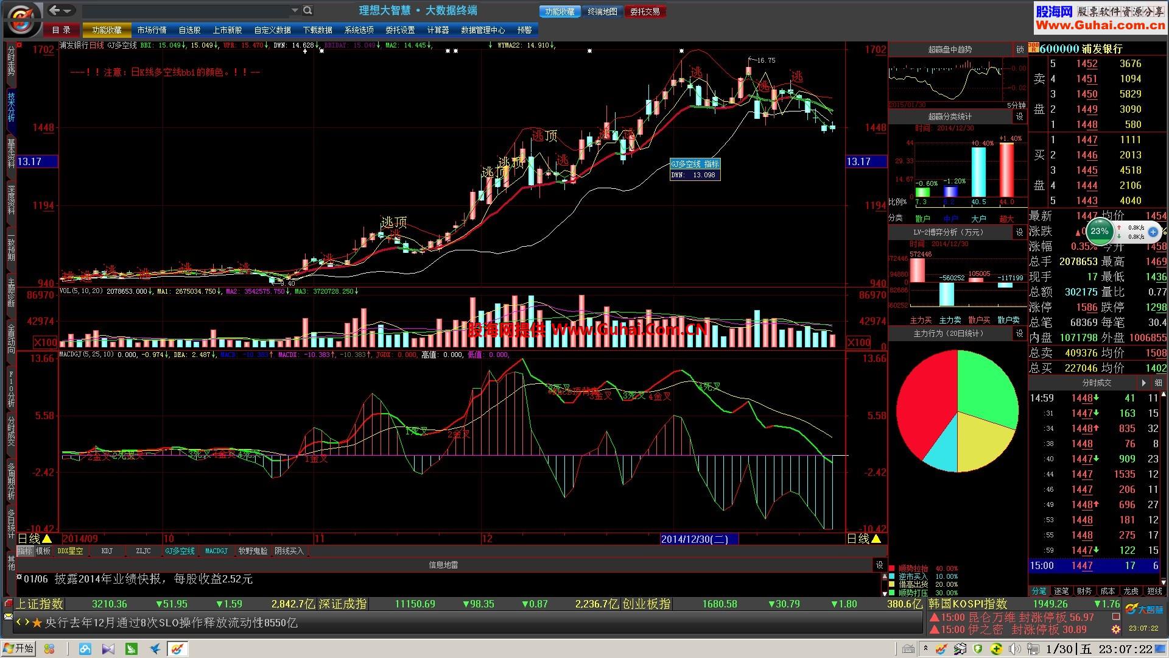Click the search magnifier icon

click(307, 10)
